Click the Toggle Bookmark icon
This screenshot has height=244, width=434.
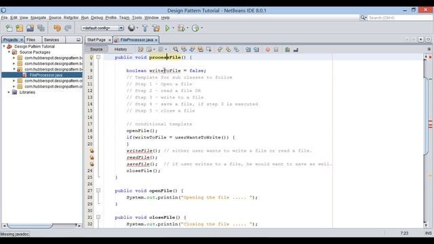tap(237, 49)
